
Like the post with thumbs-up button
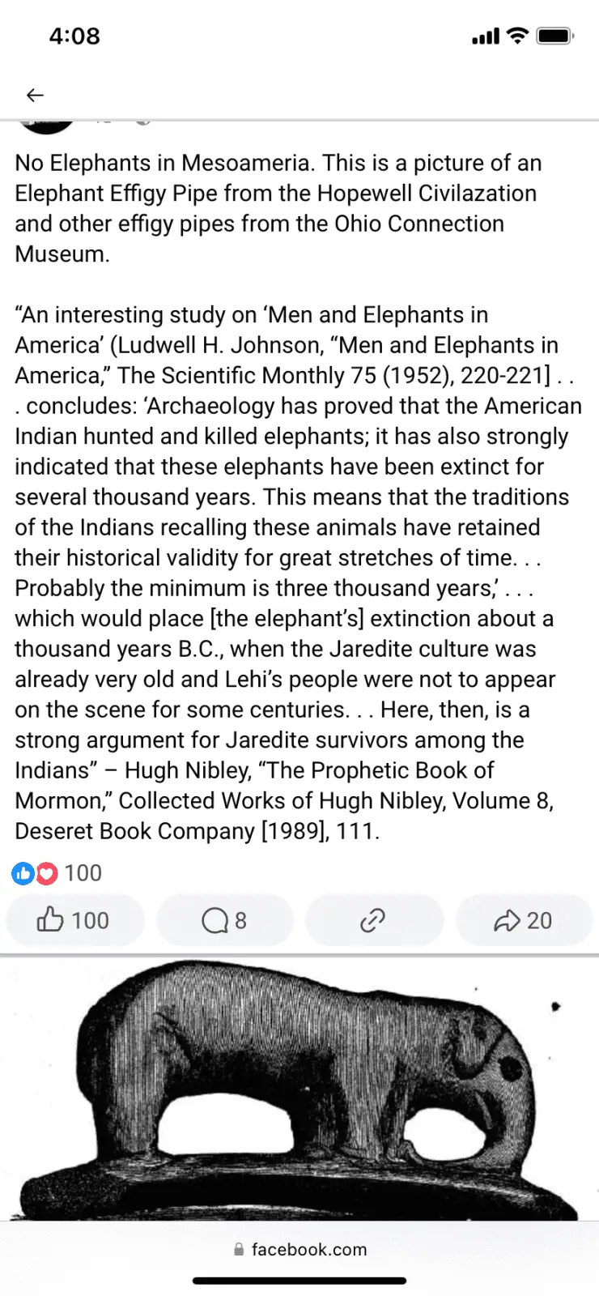(74, 920)
